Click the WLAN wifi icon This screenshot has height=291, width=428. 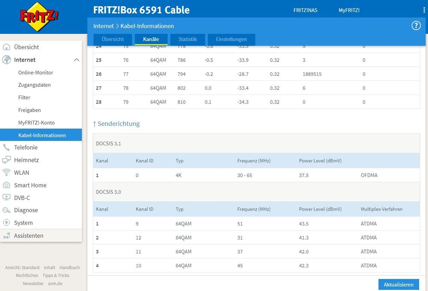click(x=6, y=172)
